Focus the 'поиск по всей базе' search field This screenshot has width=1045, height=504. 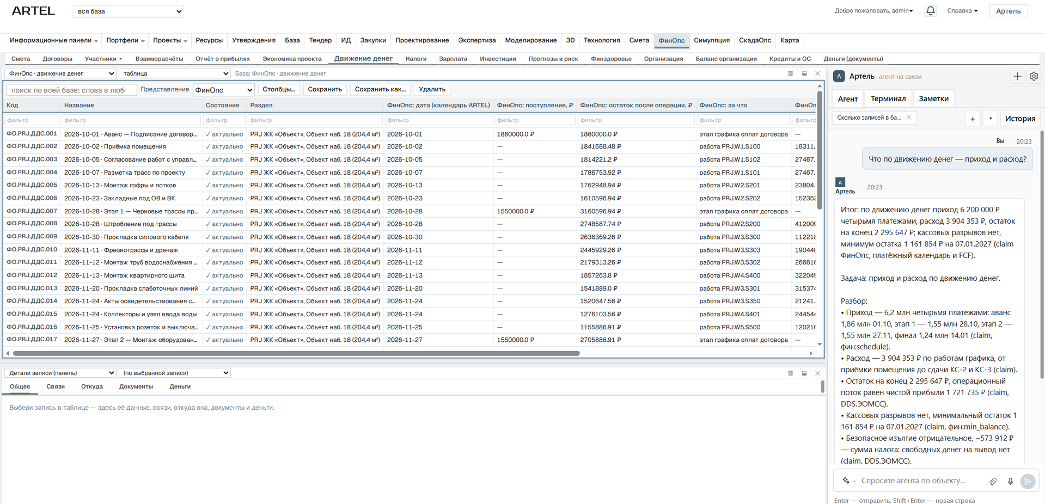point(71,90)
